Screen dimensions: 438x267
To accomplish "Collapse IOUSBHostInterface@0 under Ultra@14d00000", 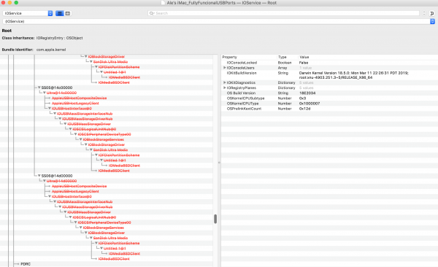I will tap(50, 197).
